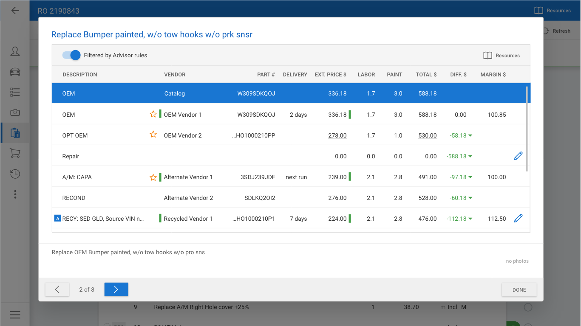Unstar the Alternate Vendor 1 row
The width and height of the screenshot is (581, 326).
153,177
